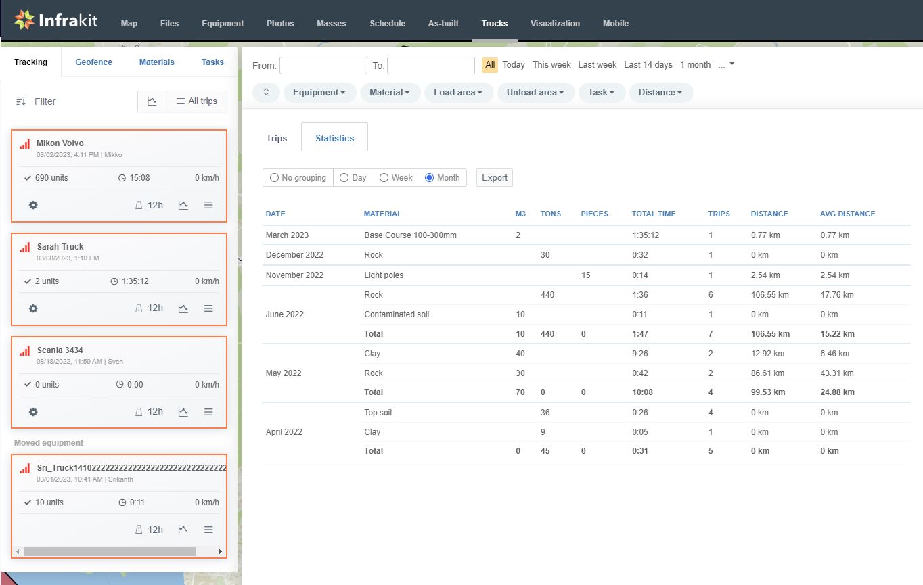
Task: Switch to the Trips tab
Action: [x=277, y=138]
